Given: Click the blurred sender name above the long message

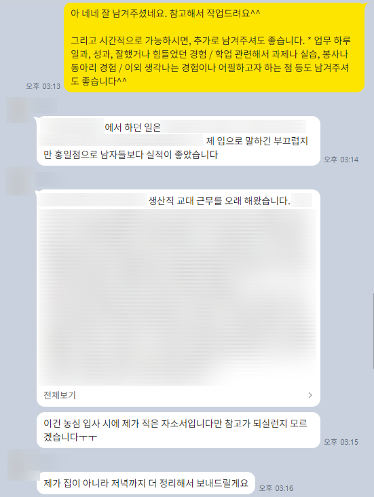Looking at the screenshot, I should click(x=51, y=179).
